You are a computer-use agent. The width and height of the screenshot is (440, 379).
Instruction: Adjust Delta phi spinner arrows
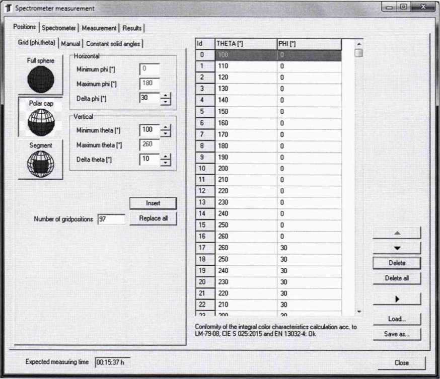coord(166,99)
